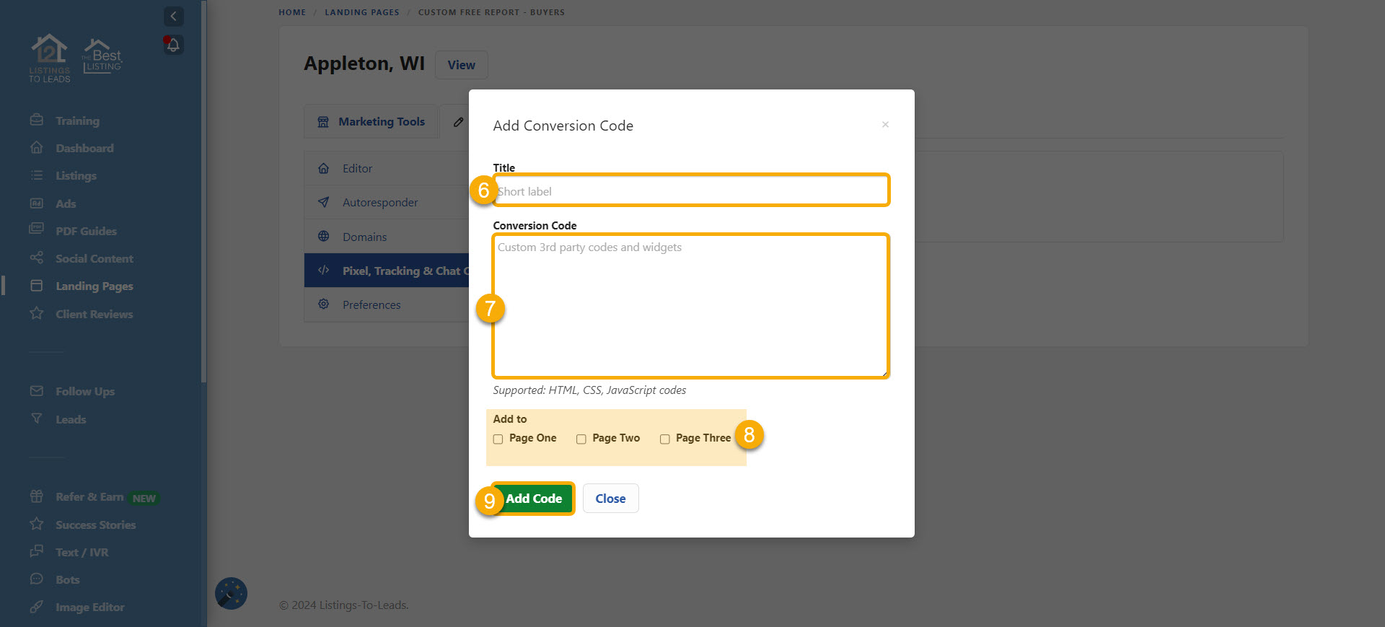Open the Marketing Tools tab

pyautogui.click(x=371, y=122)
